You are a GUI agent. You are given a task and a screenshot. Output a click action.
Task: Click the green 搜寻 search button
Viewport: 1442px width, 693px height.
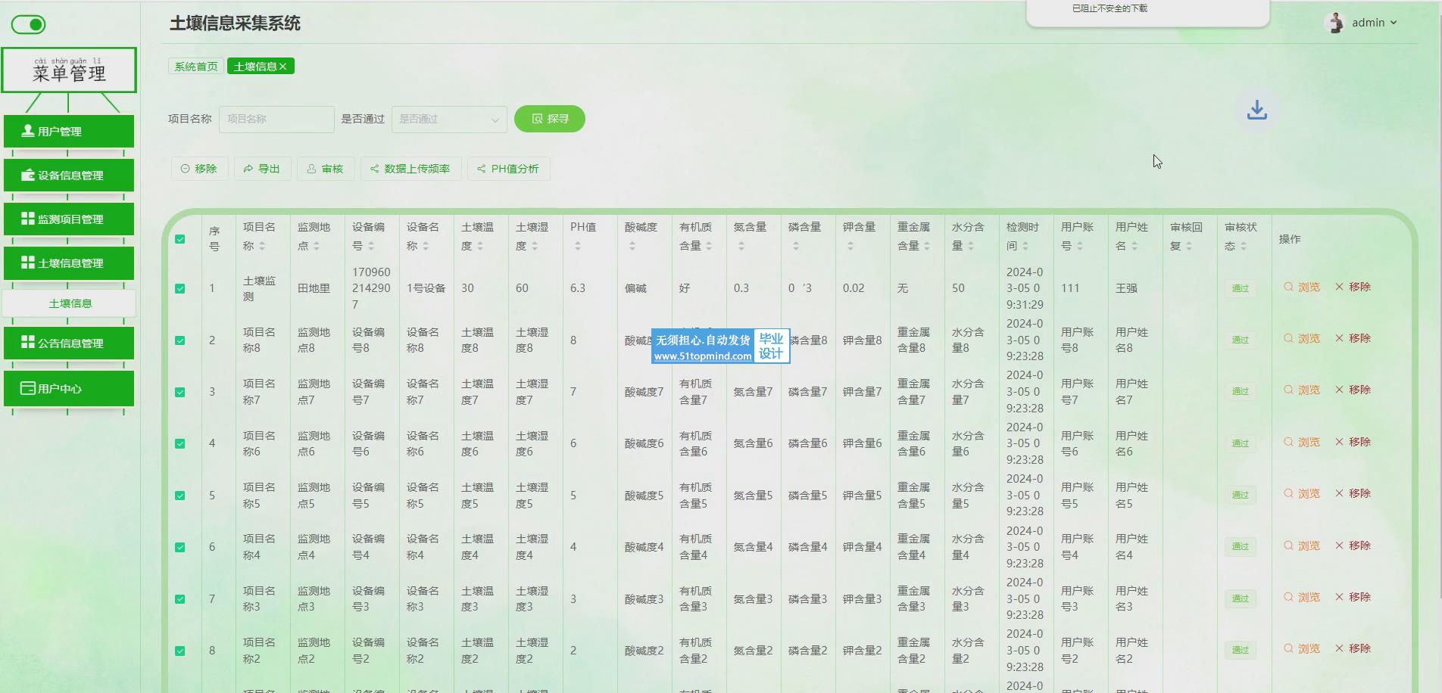(550, 119)
